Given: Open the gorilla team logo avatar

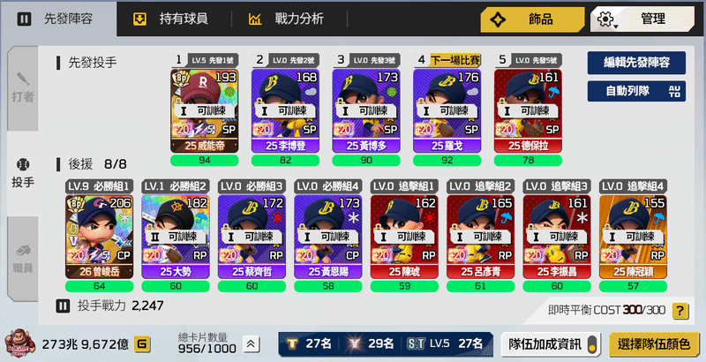Looking at the screenshot, I should tap(18, 344).
